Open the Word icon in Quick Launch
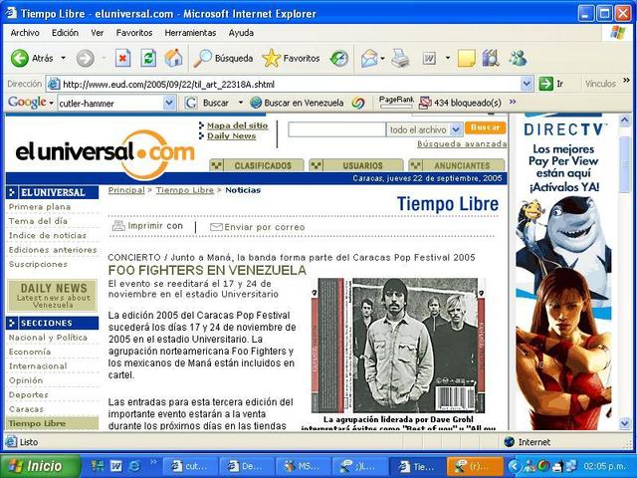637x478 pixels. [x=116, y=466]
